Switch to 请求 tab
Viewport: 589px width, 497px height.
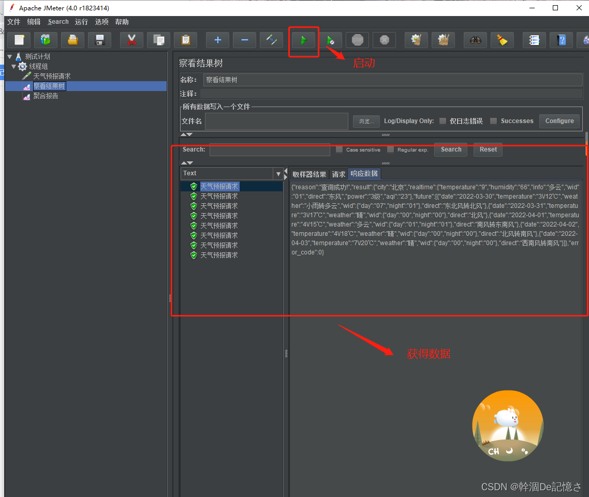(338, 174)
